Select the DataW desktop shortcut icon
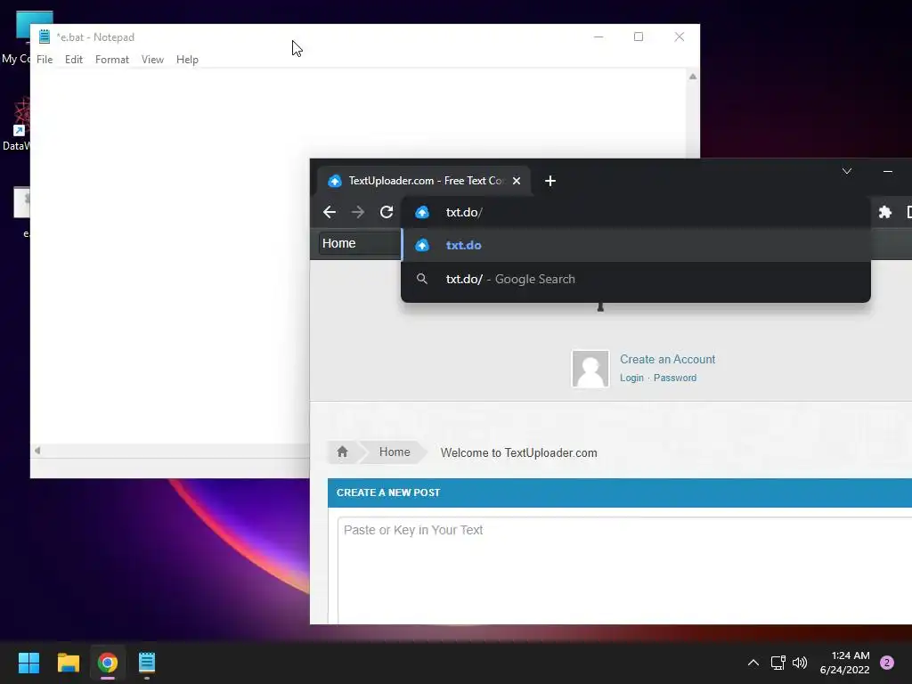Viewport: 912px width, 684px height. [16, 125]
